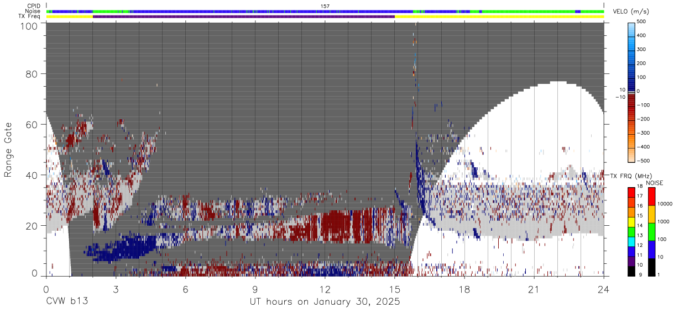Click the Range Gate axis title
The image size is (679, 313).
point(8,150)
